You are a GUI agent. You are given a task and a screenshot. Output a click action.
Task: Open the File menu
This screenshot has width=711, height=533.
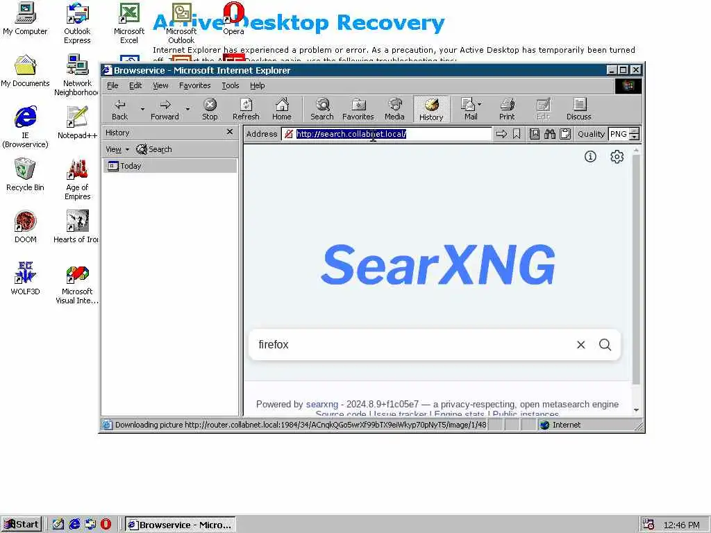pos(112,85)
